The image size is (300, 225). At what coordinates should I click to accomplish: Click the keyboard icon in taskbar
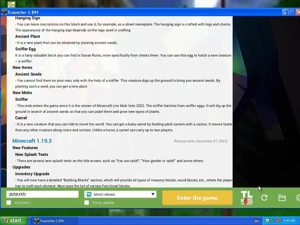click(257, 221)
